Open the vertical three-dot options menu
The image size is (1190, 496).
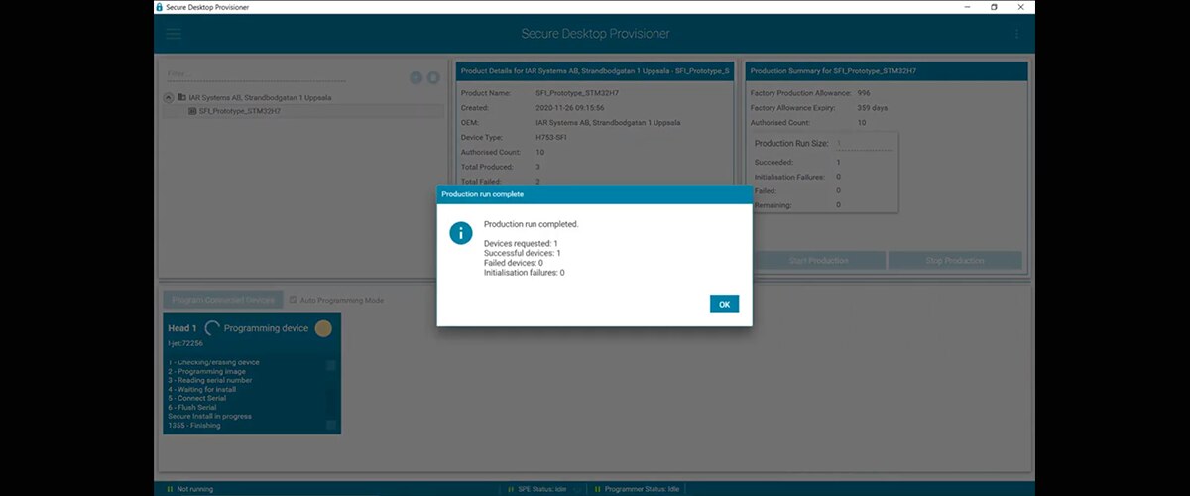pos(1015,34)
